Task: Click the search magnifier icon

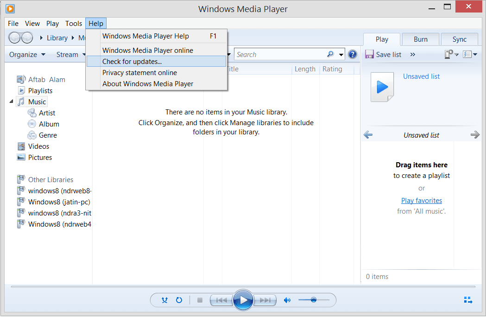Action: (x=330, y=54)
